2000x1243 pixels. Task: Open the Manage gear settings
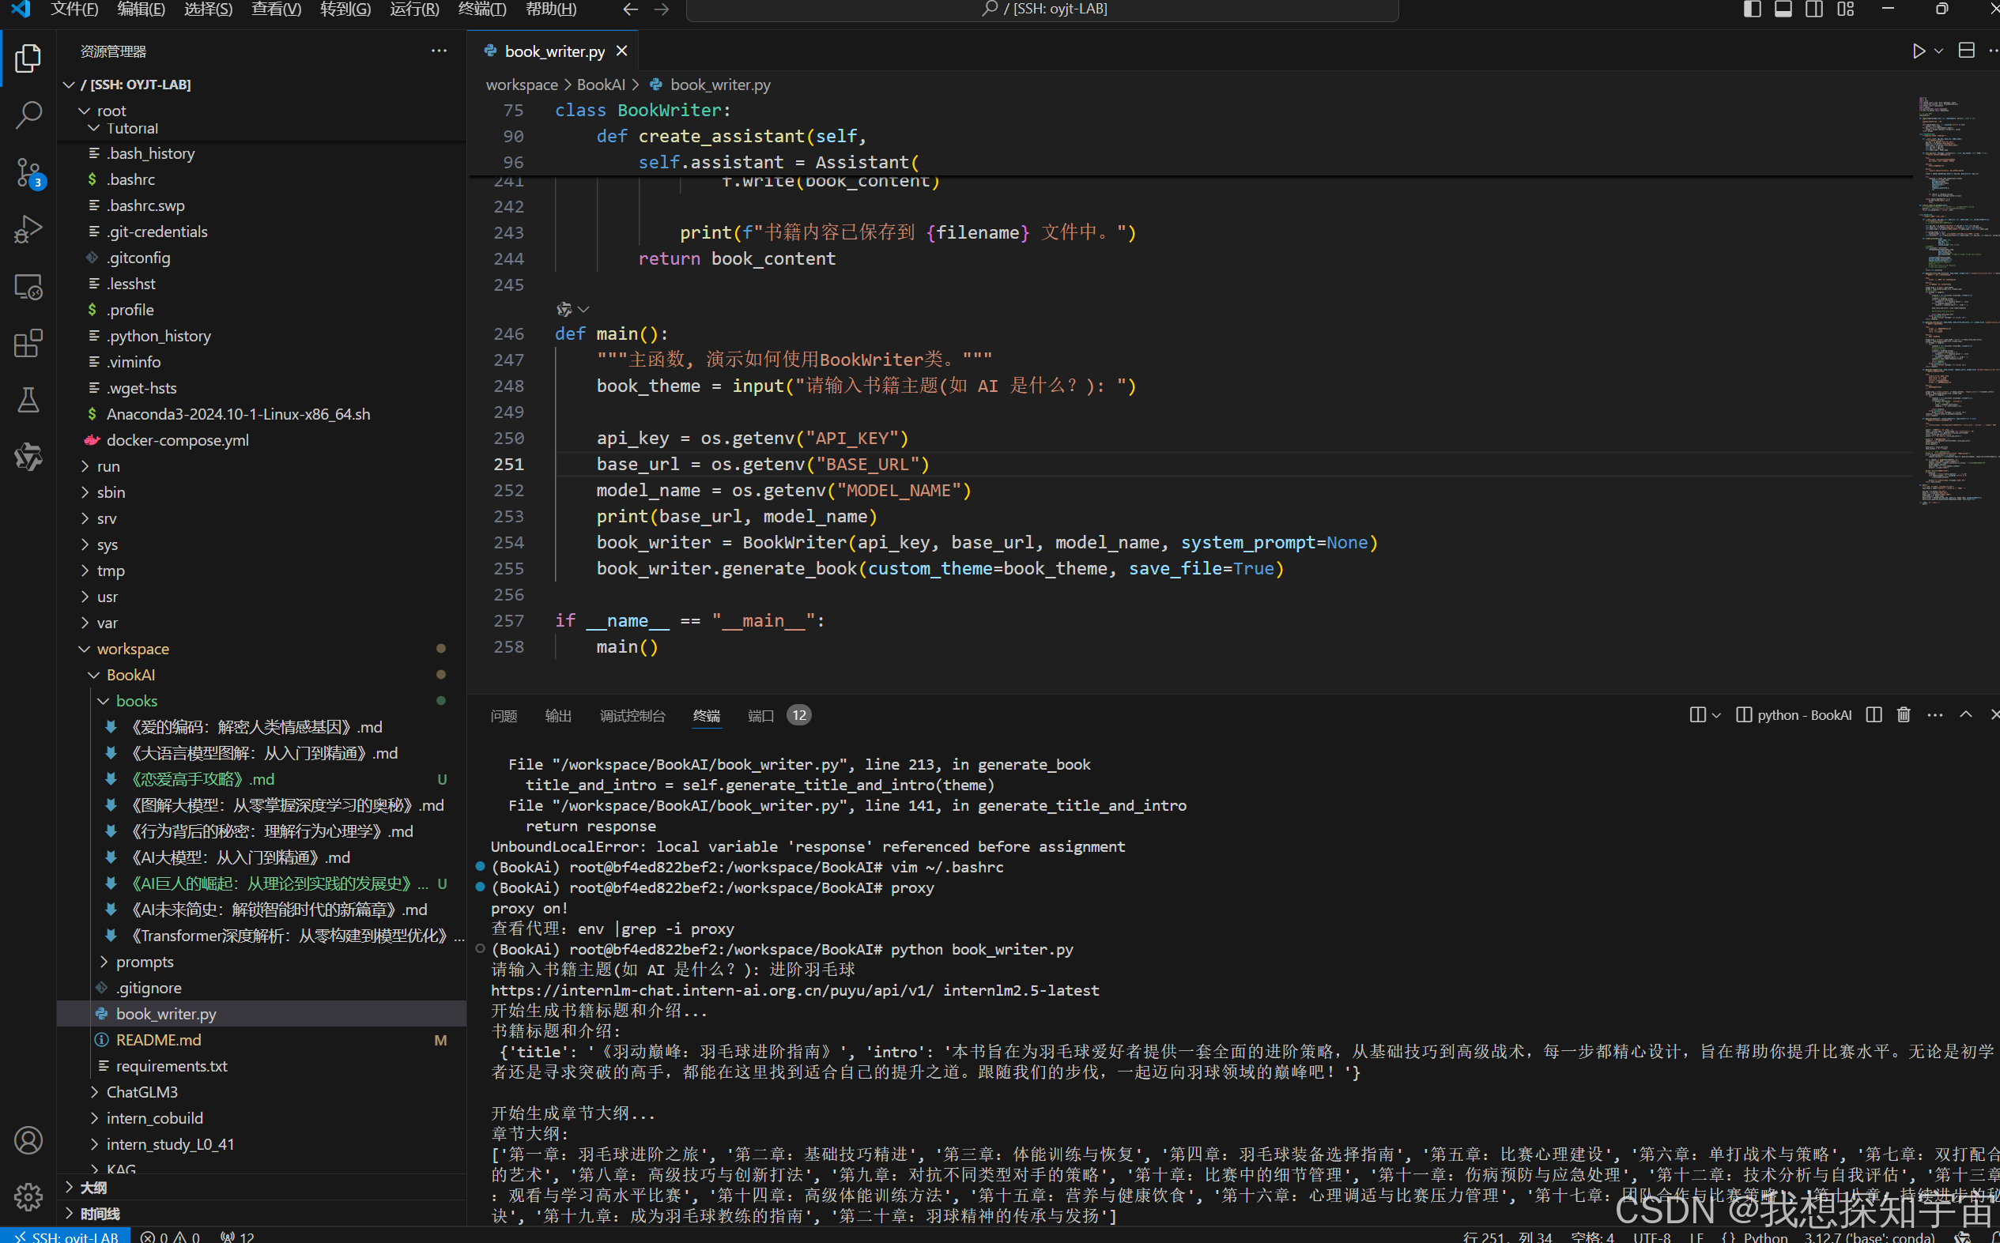pyautogui.click(x=28, y=1196)
